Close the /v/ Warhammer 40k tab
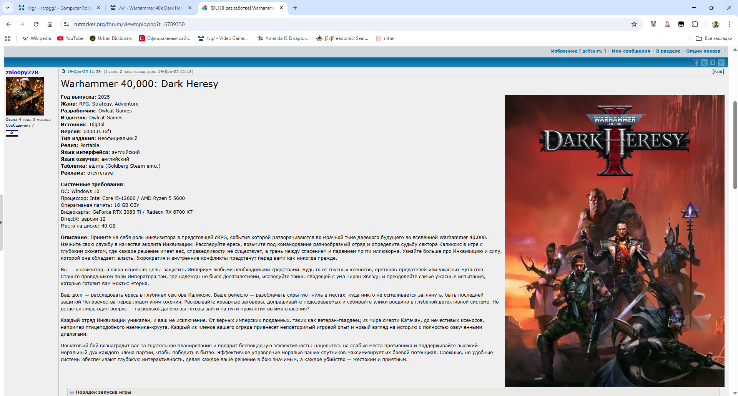The height and width of the screenshot is (396, 738). 190,8
